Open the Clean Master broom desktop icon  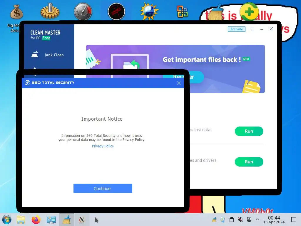point(216,12)
